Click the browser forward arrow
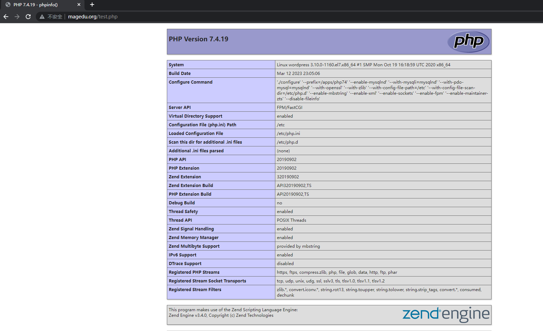543x331 pixels. (17, 17)
